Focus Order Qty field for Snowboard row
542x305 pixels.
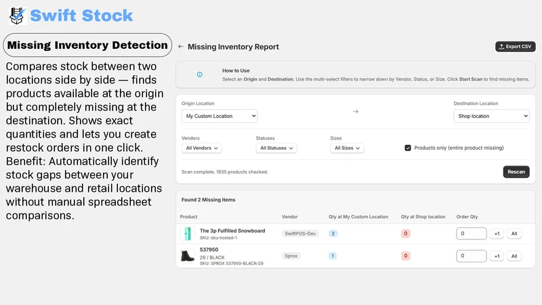point(471,233)
